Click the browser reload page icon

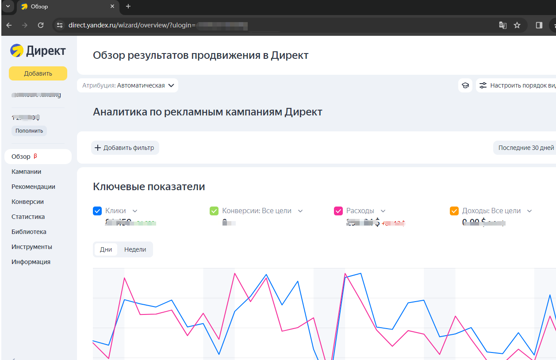[x=41, y=25]
